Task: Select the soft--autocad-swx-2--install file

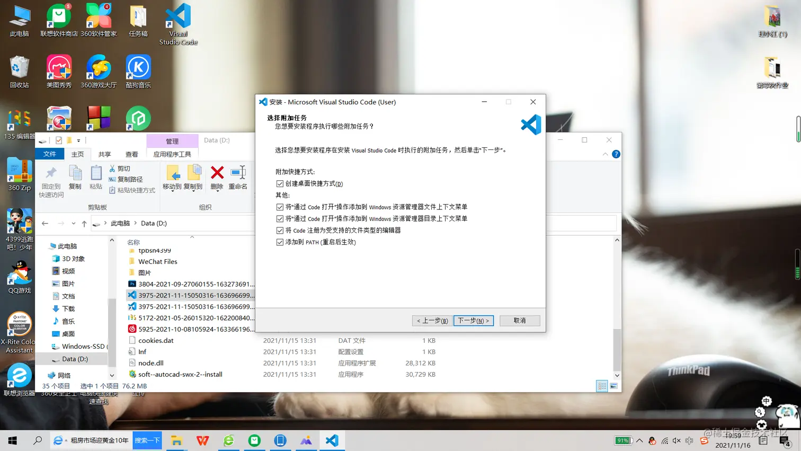Action: 175,374
